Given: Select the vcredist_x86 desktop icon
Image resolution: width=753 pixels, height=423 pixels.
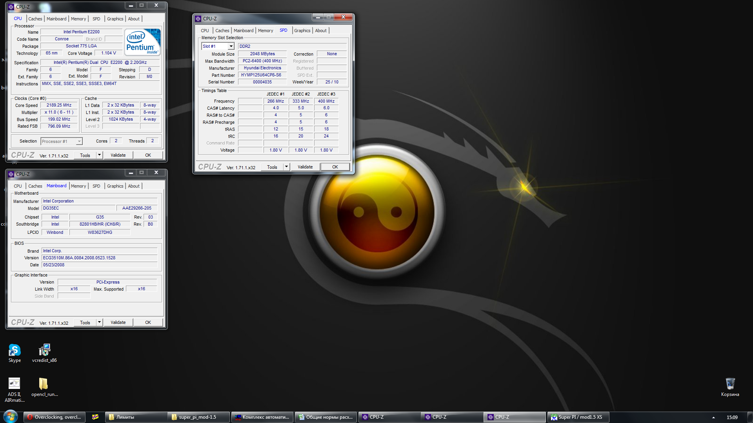Looking at the screenshot, I should click(x=44, y=353).
